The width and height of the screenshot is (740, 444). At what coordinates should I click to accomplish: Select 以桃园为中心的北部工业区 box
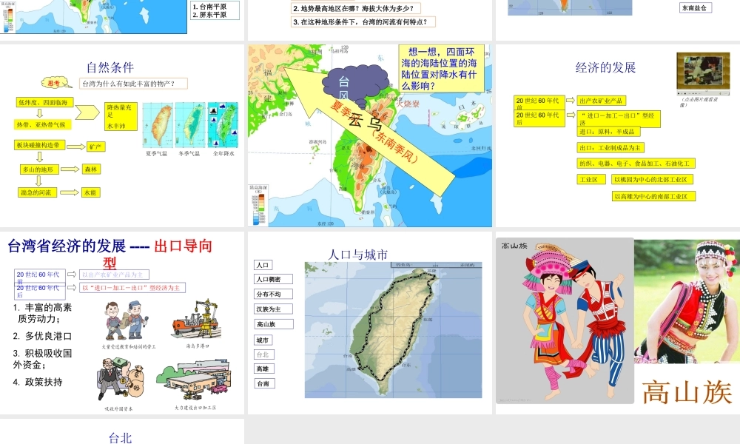pos(652,180)
